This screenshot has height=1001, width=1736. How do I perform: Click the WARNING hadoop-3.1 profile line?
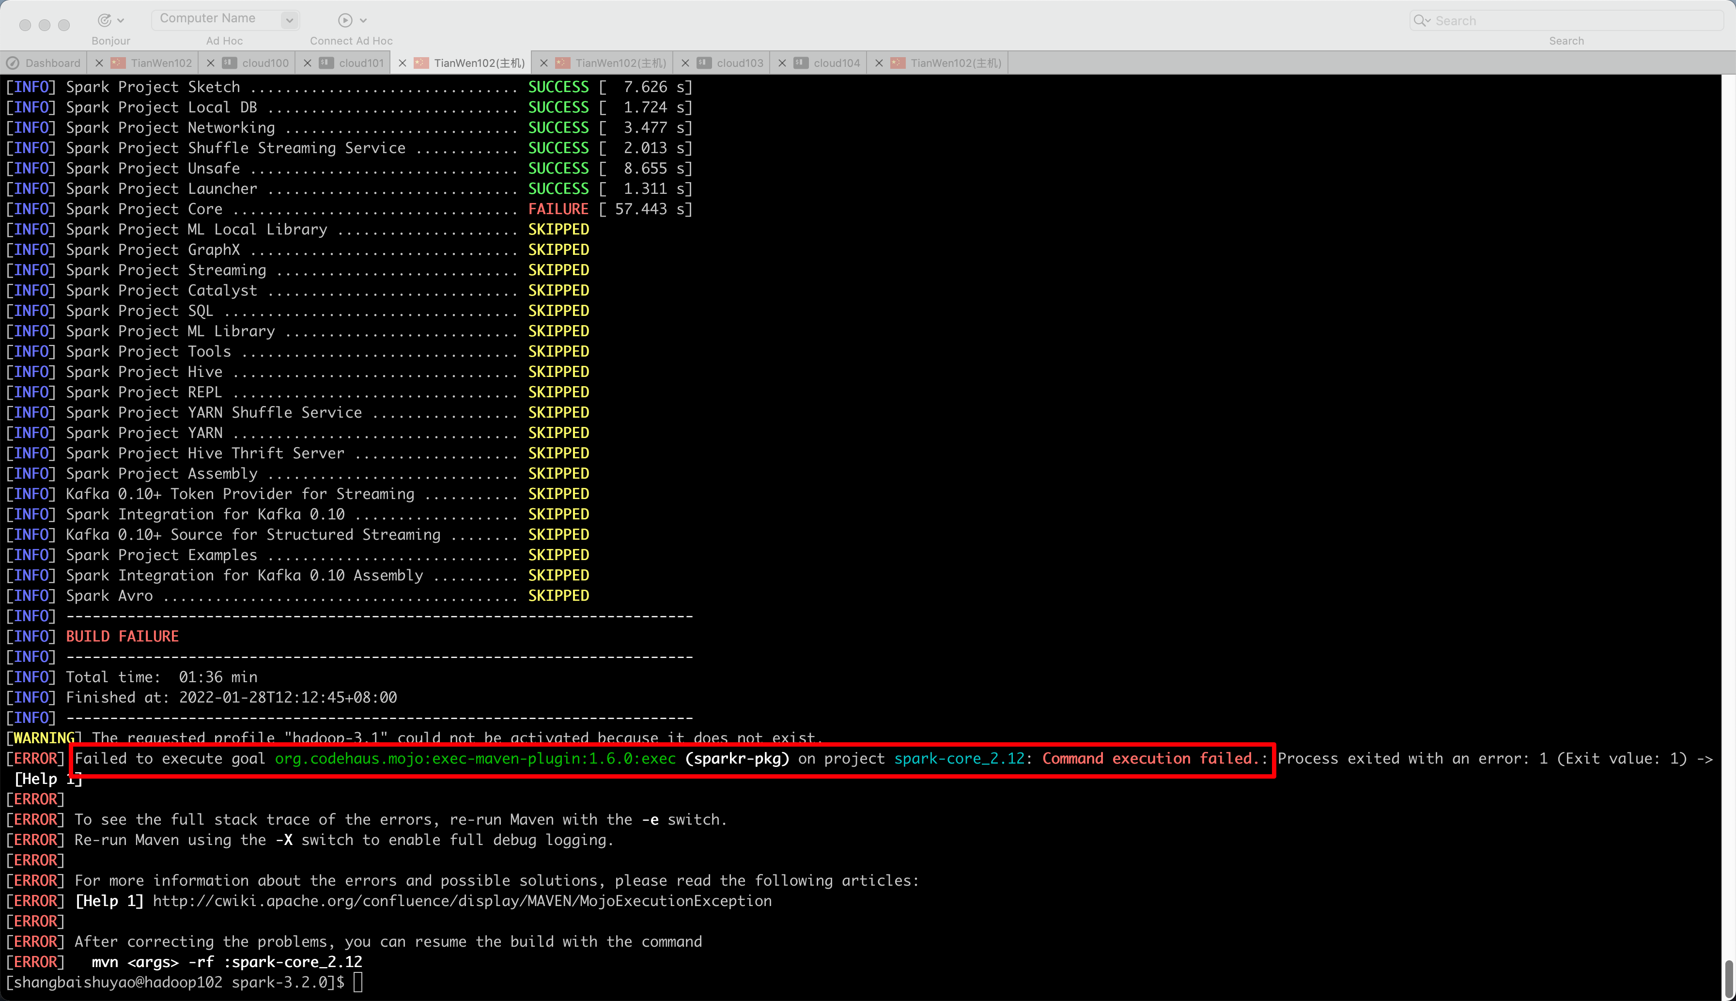pyautogui.click(x=415, y=738)
